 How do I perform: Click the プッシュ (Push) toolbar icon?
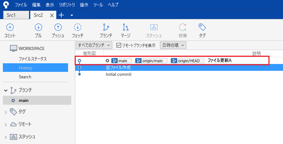pos(58,27)
